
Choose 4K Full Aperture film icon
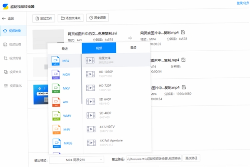click(91, 143)
